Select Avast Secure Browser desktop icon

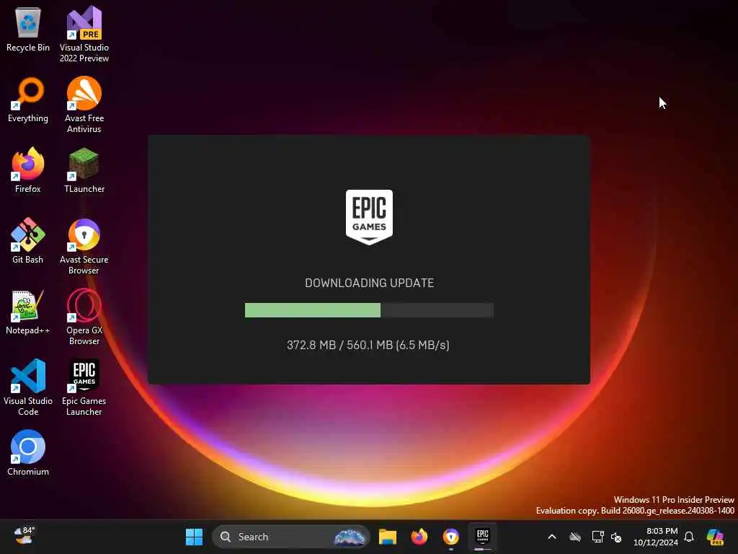click(x=84, y=246)
